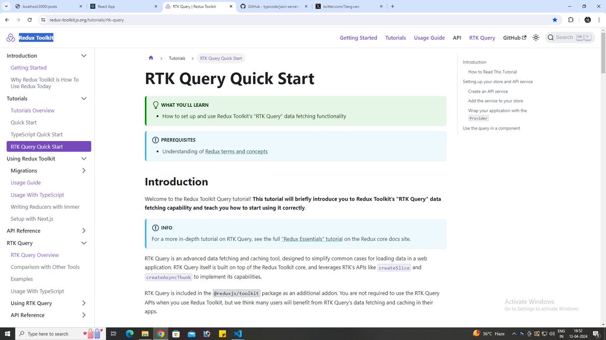Open Getting Started in top navbar
The image size is (606, 340).
click(x=359, y=38)
